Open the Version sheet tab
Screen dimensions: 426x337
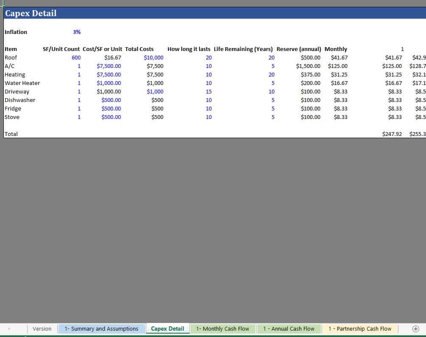[x=42, y=329]
